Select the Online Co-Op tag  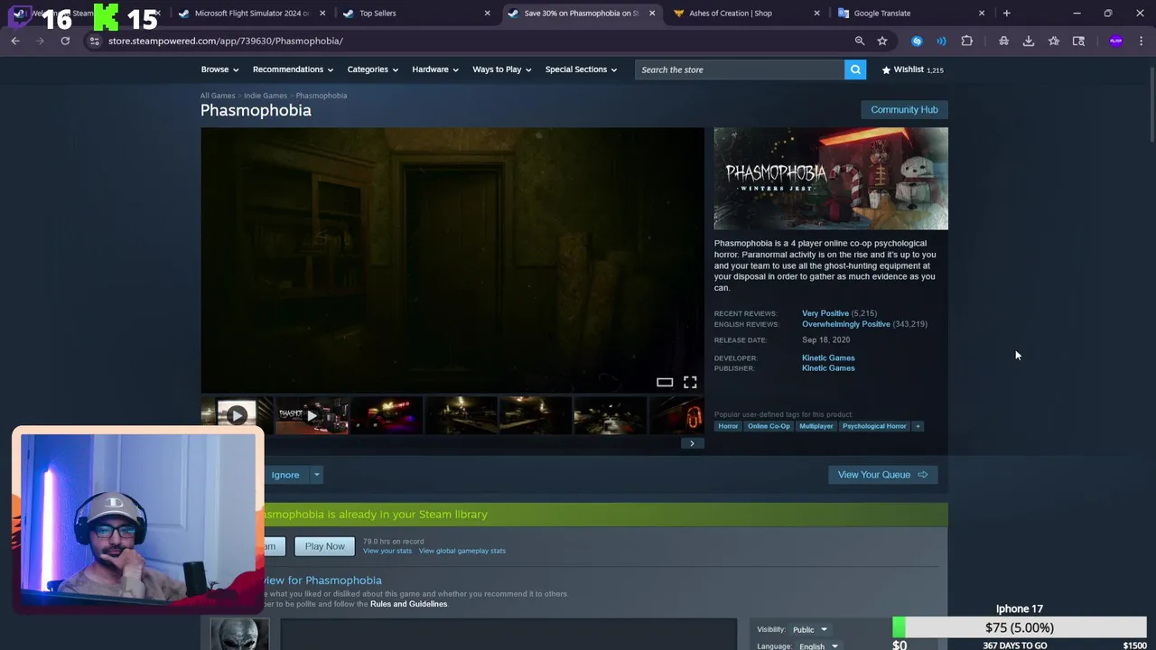(x=769, y=426)
